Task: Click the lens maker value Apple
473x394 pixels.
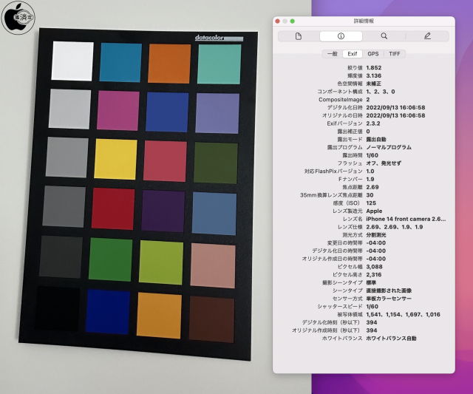Action: (x=374, y=211)
